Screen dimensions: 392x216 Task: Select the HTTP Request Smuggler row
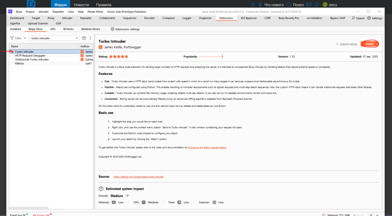pos(51,56)
